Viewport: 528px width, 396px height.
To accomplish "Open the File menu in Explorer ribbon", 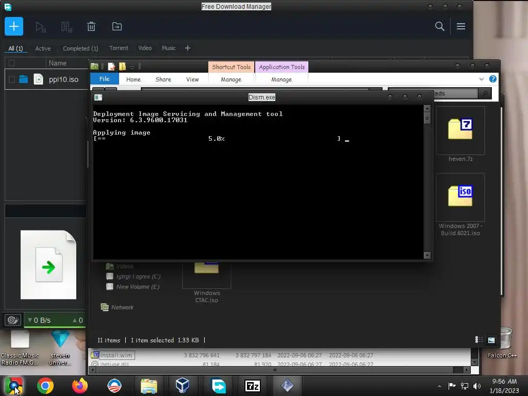I will coord(104,79).
